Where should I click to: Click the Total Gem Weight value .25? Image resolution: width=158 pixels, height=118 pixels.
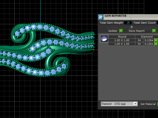(128, 23)
